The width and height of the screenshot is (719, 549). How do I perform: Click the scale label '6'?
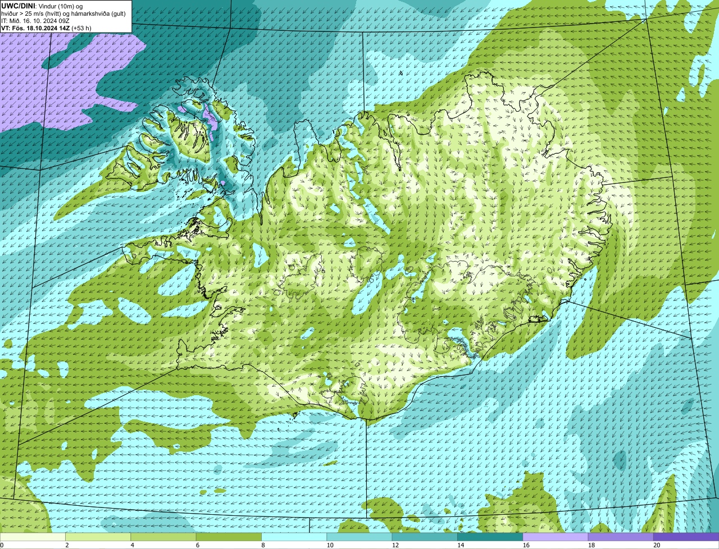click(197, 545)
